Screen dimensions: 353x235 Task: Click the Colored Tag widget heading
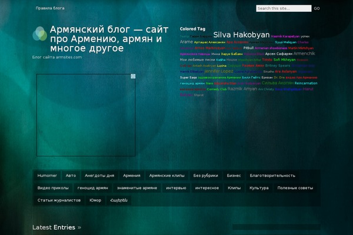(192, 29)
